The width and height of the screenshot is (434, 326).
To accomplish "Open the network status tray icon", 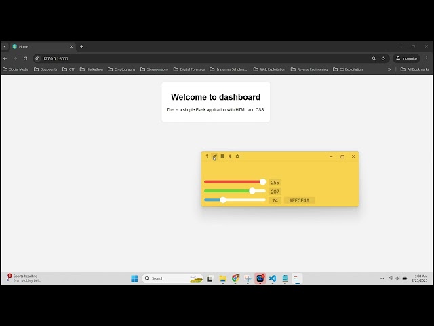I will coord(391,278).
